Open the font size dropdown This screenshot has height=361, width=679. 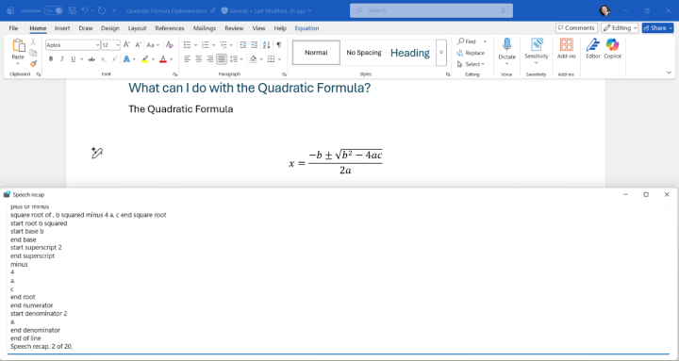point(118,45)
